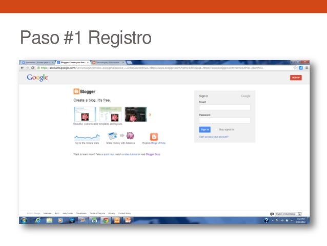The image size is (327, 246).
Task: Click the Chrome icon in the taskbar
Action: coord(106,220)
